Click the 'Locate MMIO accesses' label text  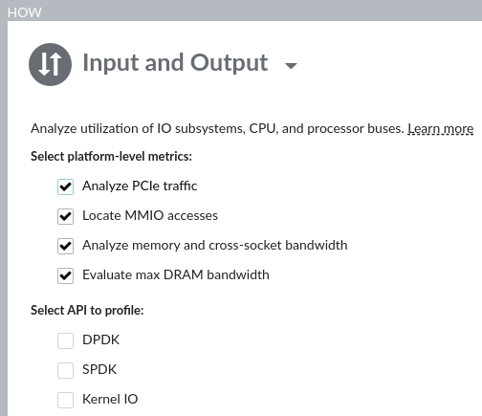(x=150, y=215)
